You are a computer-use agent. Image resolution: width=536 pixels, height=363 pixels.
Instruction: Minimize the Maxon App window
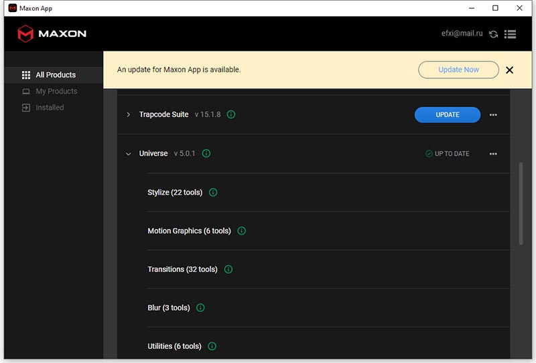pos(472,8)
